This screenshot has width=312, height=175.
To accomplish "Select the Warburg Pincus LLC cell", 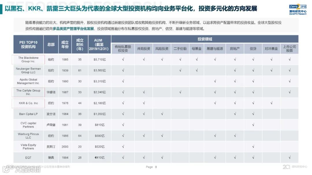I will click(28, 136).
